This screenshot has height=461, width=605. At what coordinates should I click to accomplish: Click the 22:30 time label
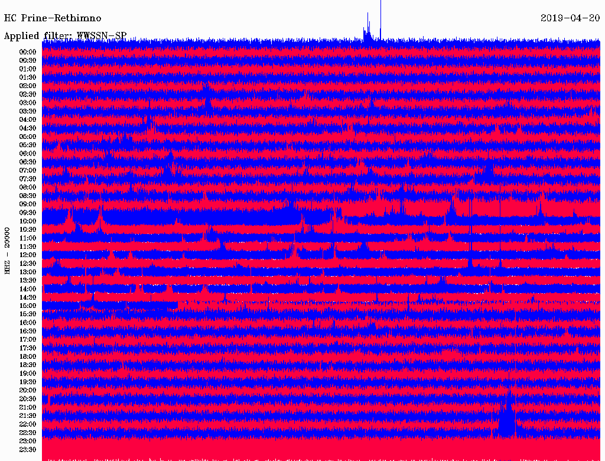(28, 433)
